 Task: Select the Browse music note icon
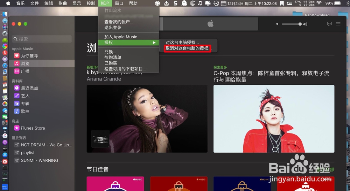click(x=17, y=63)
